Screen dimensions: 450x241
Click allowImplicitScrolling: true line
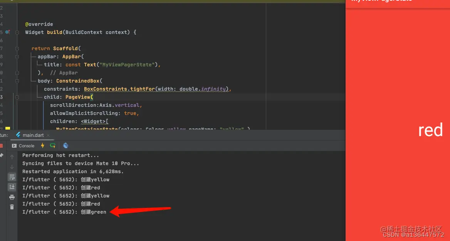coord(94,113)
